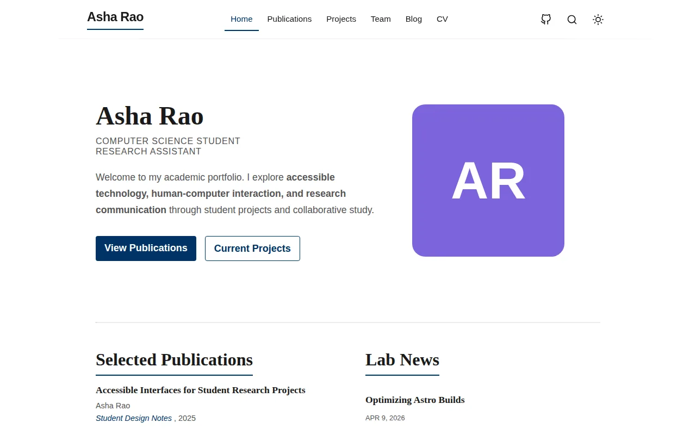Click the Lab News heading
Image resolution: width=696 pixels, height=435 pixels.
[x=402, y=360]
